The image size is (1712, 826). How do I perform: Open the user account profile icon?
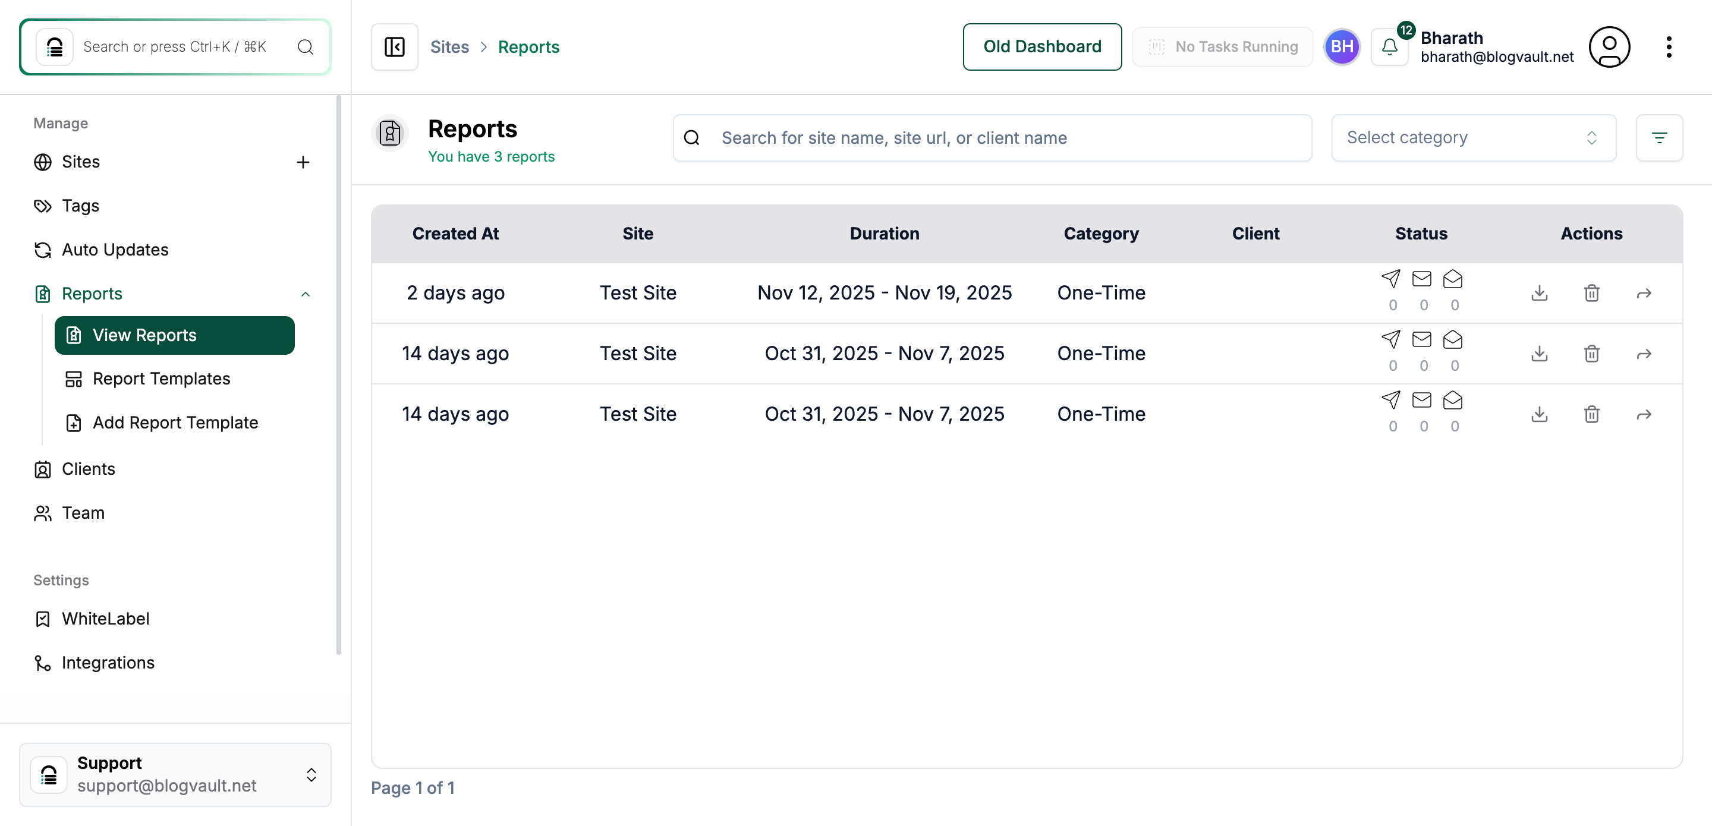[x=1610, y=46]
